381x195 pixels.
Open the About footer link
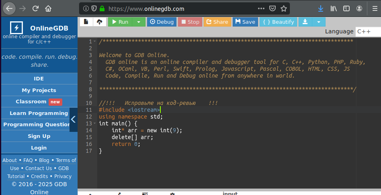pyautogui.click(x=10, y=160)
